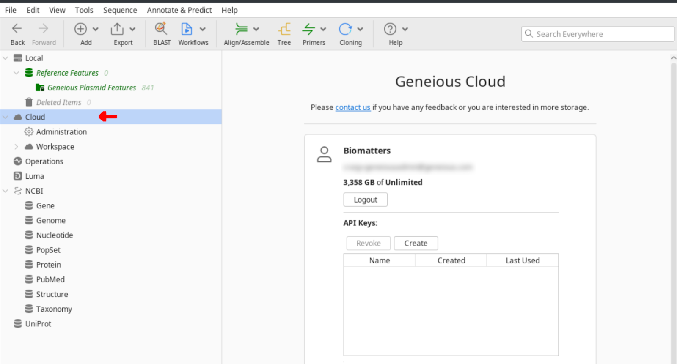The height and width of the screenshot is (364, 677).
Task: Open the Add dropdown arrow
Action: (96, 29)
